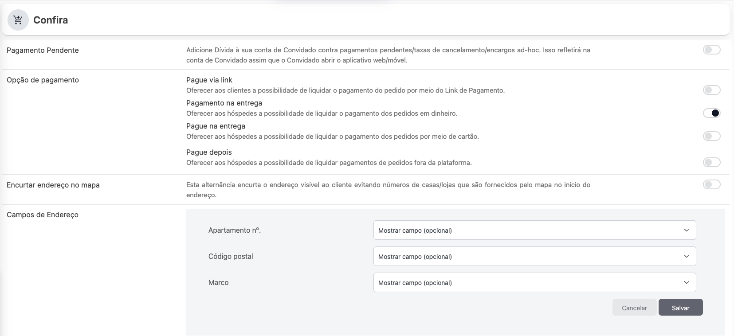This screenshot has height=336, width=734.
Task: Disable the Pagamento na entrega toggle
Action: click(x=711, y=113)
